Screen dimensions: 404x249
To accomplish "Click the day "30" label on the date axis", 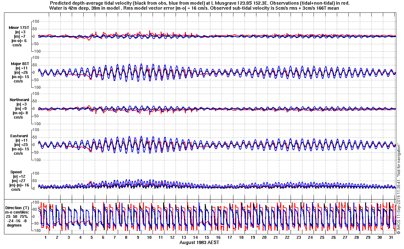I will point(379,237).
